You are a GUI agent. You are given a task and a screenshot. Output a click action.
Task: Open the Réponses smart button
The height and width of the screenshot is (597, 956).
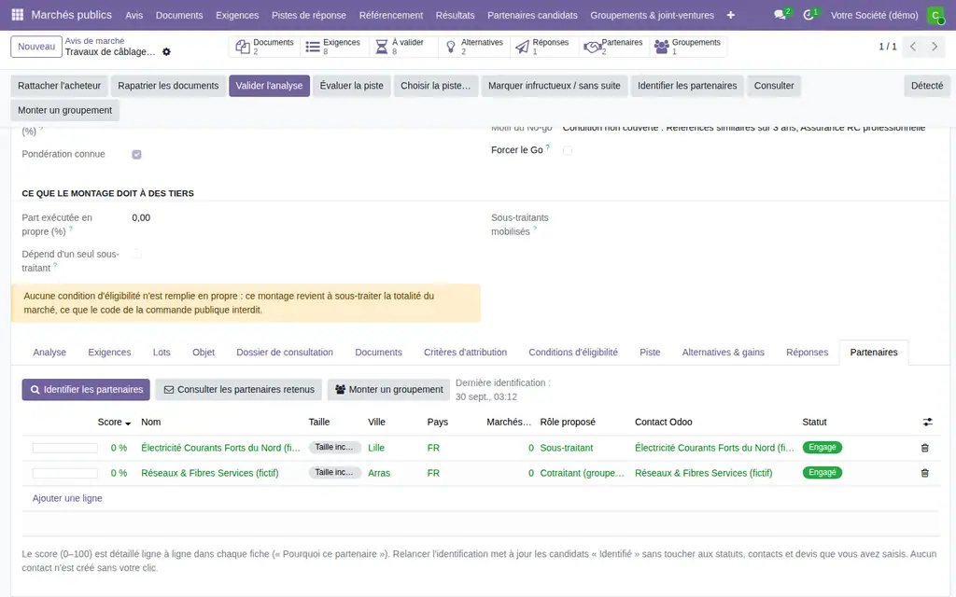(543, 47)
